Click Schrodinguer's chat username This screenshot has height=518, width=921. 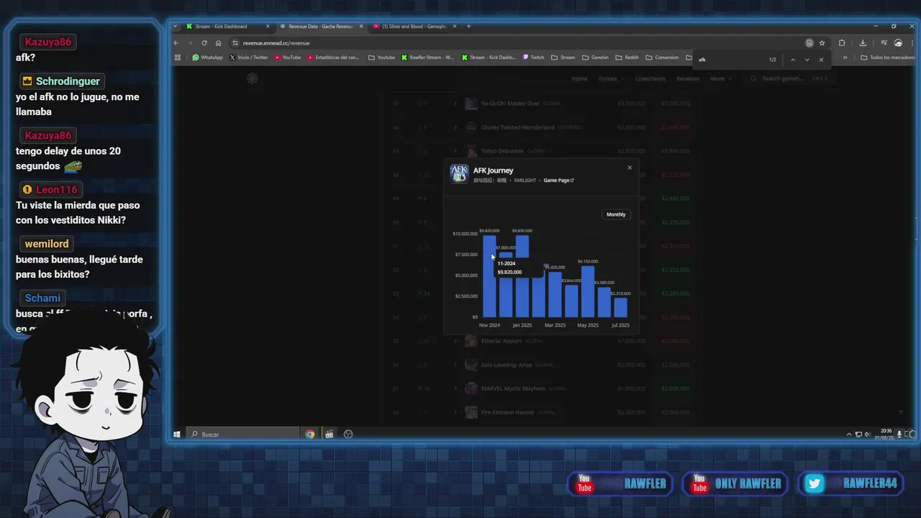[x=62, y=81]
